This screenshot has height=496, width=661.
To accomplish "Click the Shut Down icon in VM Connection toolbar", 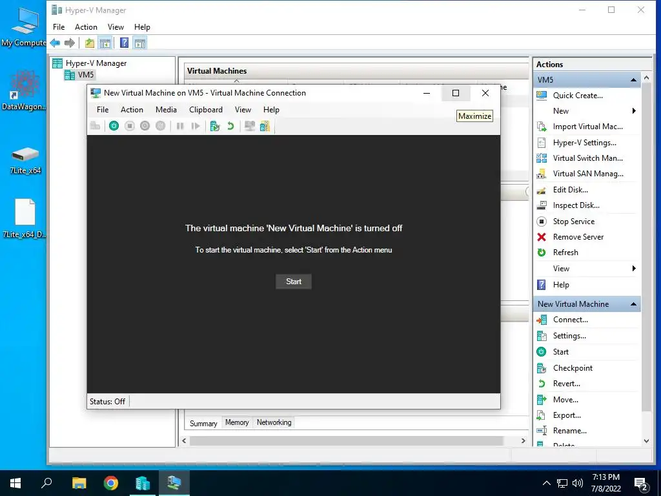I will coord(145,126).
